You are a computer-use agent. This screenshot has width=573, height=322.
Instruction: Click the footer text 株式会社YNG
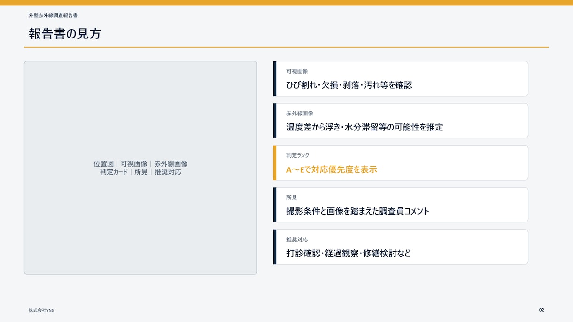41,310
